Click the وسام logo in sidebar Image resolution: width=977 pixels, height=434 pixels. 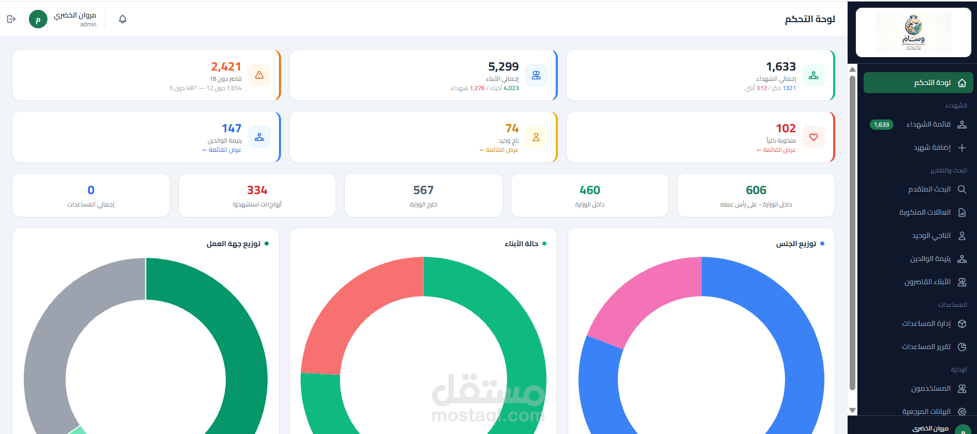914,32
